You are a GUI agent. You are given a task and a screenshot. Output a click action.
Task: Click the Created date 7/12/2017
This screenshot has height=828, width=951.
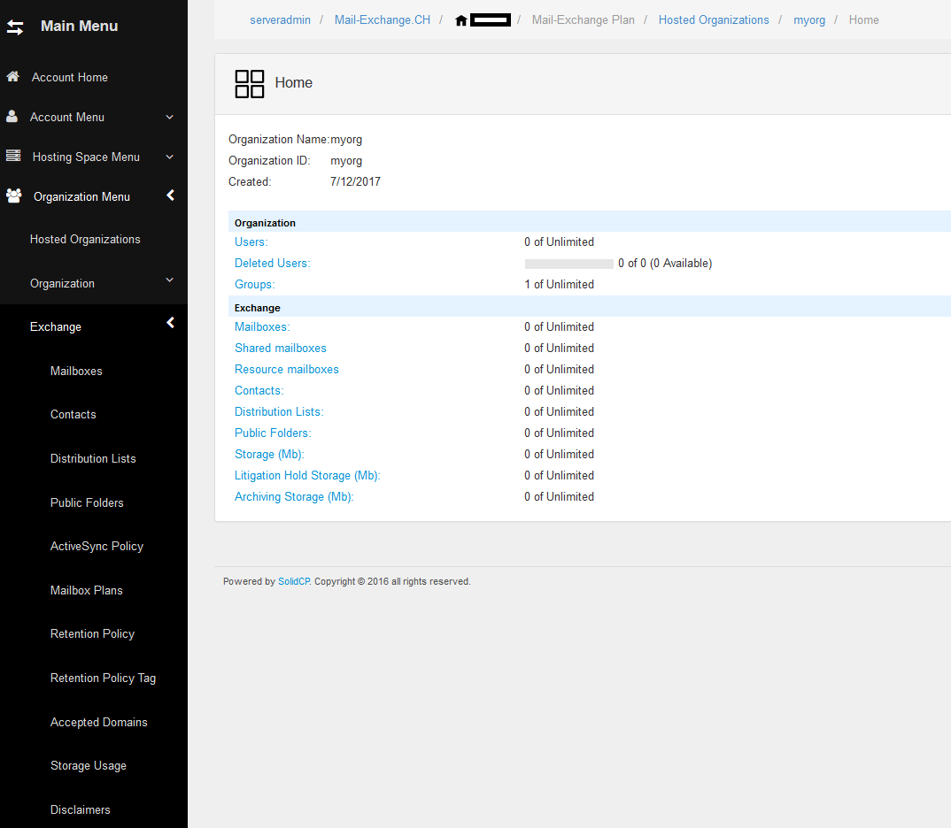coord(355,181)
